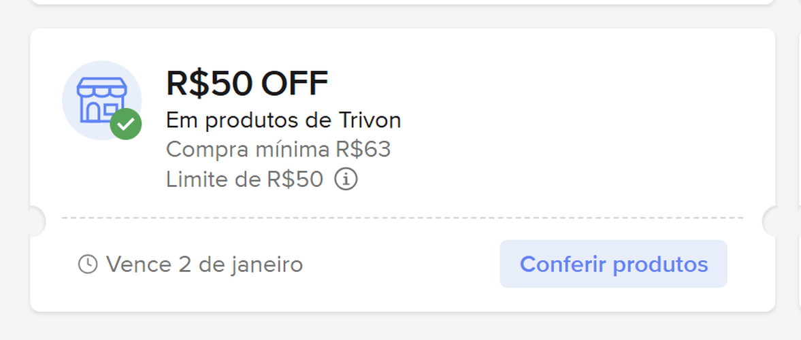Click the next coupon card at right edge

pos(798,136)
